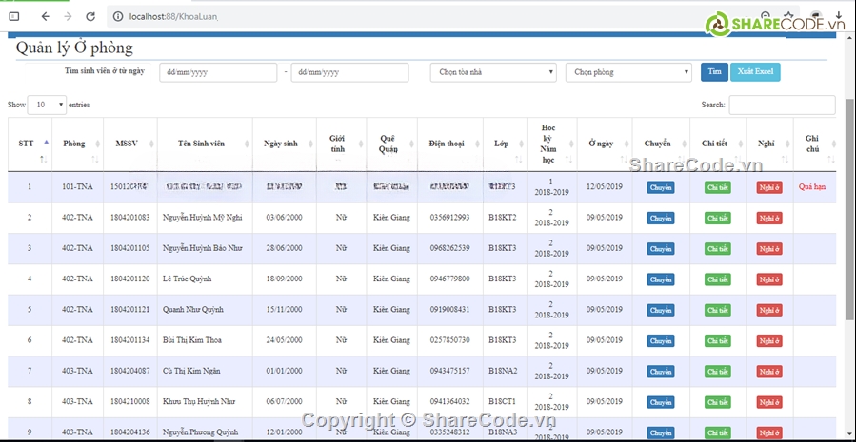This screenshot has height=442, width=856.
Task: Click Nghỉ ở in row 101-TNA
Action: pos(769,187)
